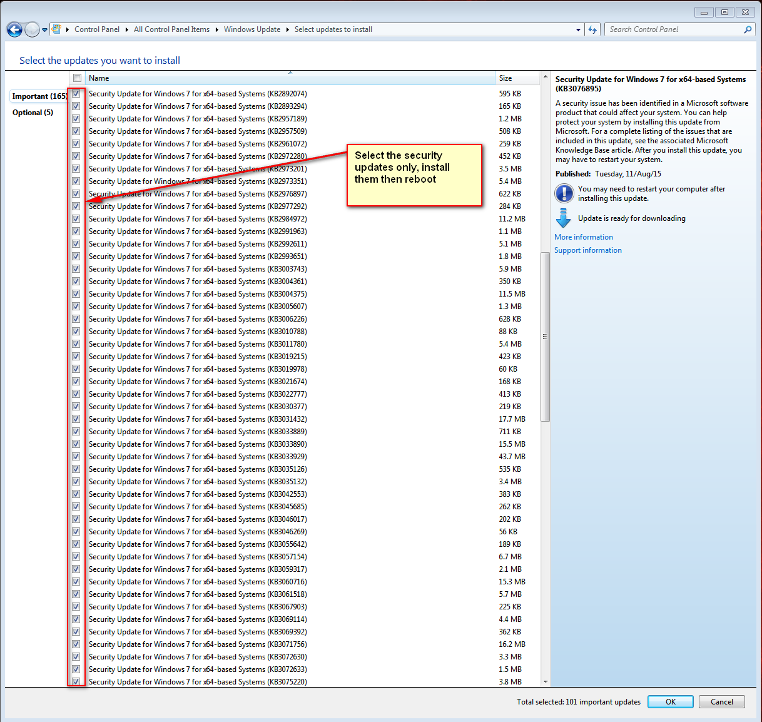Toggle the checkbox next to KB2984972

76,219
